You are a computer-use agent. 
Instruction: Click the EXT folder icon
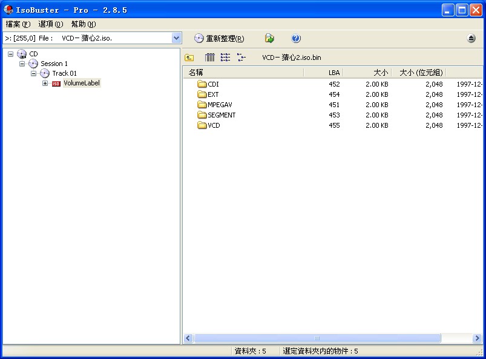(202, 94)
